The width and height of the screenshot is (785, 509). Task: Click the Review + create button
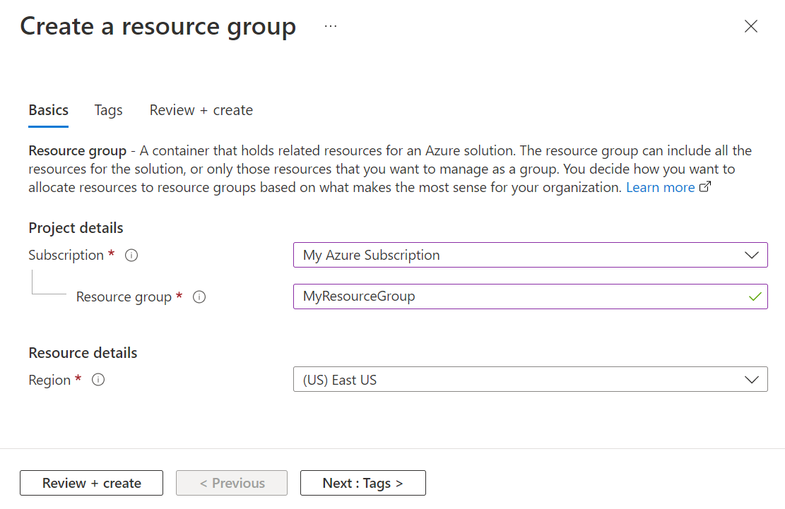pos(91,483)
